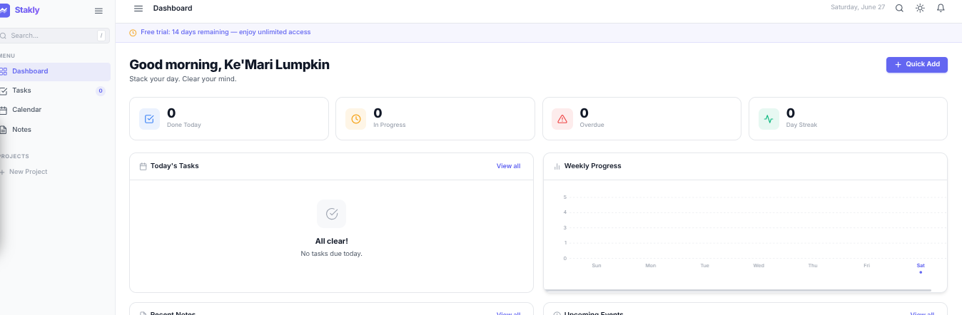The height and width of the screenshot is (315, 962).
Task: Click the Weekly Progress bar chart icon
Action: (x=557, y=166)
